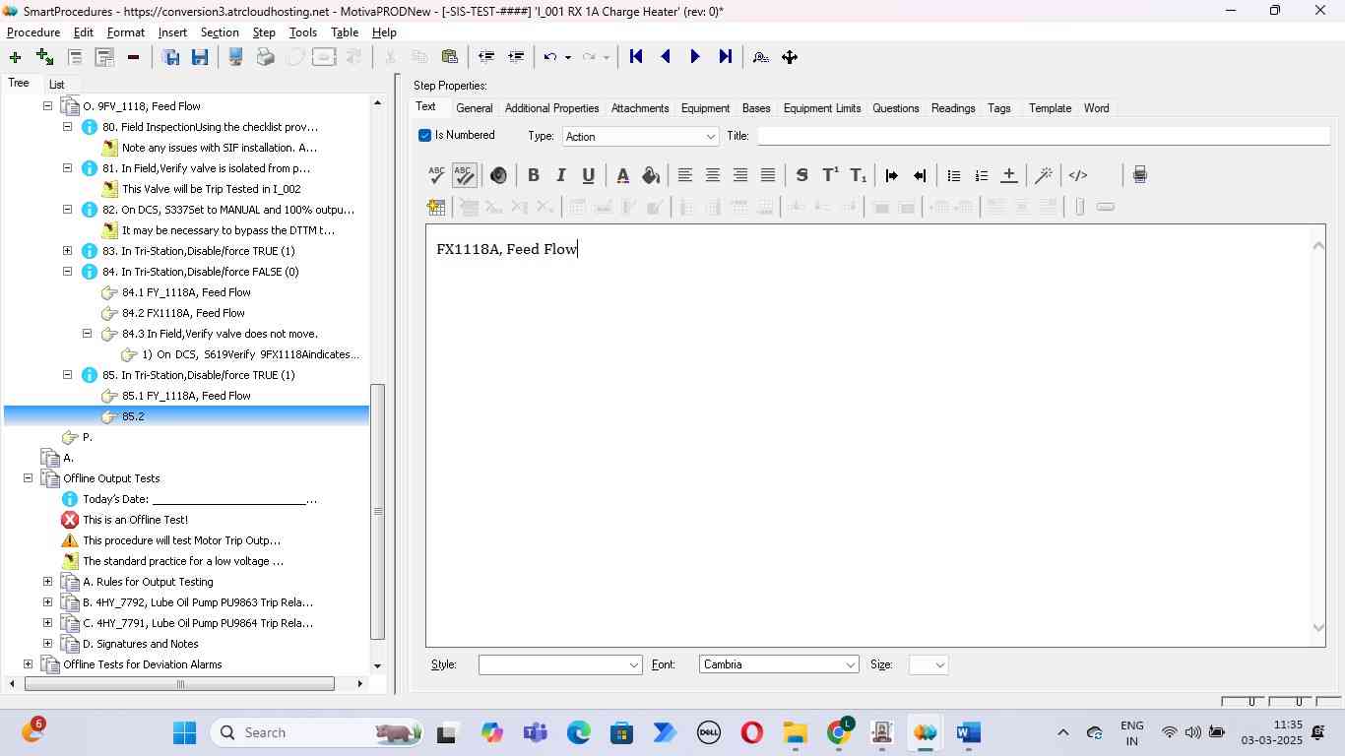Image resolution: width=1345 pixels, height=756 pixels.
Task: Apply underline formatting in editor
Action: point(588,175)
